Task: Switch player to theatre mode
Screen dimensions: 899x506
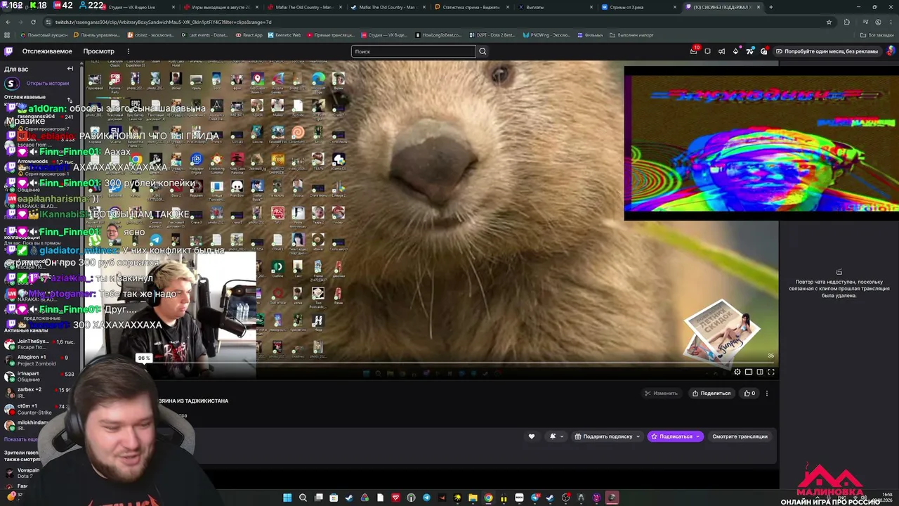Action: 760,372
